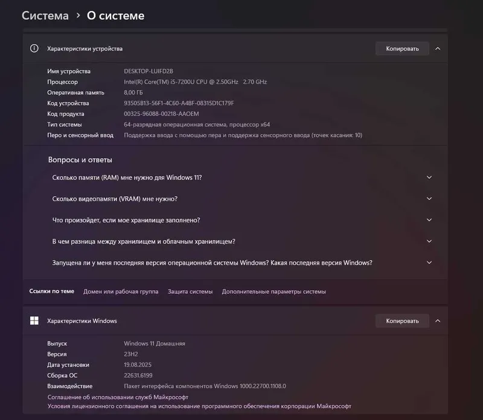Expand the question about full storage
This screenshot has height=420, width=483.
[242, 220]
